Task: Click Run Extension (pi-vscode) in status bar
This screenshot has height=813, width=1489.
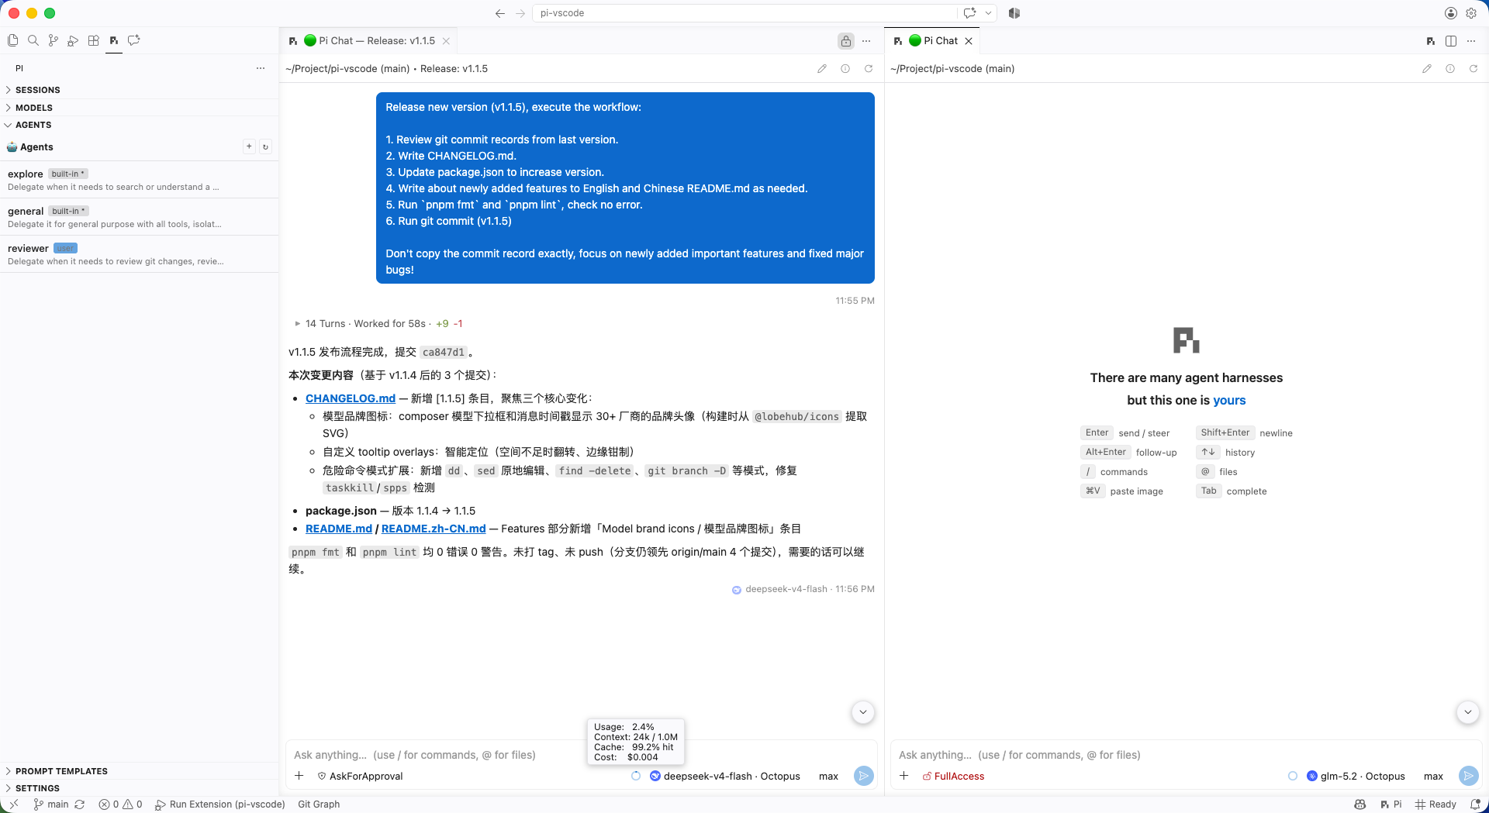Action: [x=220, y=804]
